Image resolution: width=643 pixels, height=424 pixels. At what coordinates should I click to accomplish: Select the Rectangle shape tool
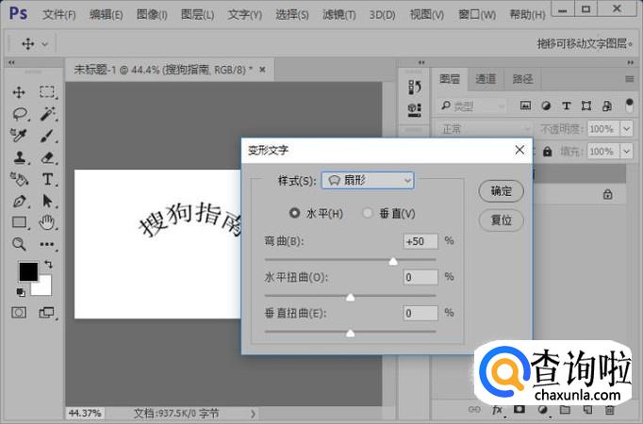tap(19, 222)
